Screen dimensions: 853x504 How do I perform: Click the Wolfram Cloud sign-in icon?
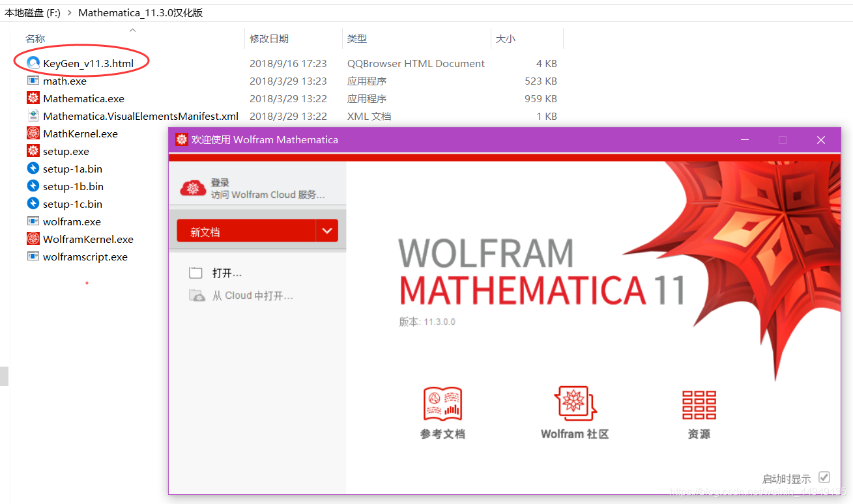click(x=193, y=188)
